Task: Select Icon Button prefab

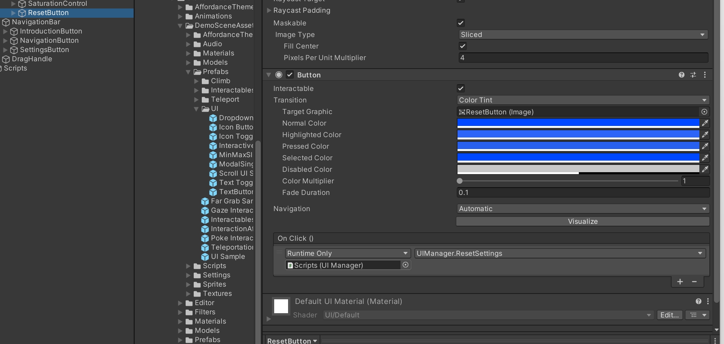Action: [x=231, y=127]
